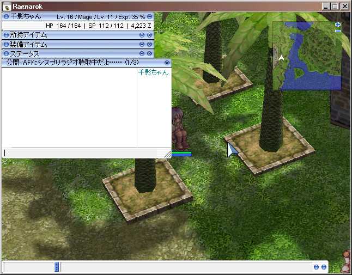352x275 pixels.
Task: Minimize the ステータス panel
Action: tap(142, 53)
